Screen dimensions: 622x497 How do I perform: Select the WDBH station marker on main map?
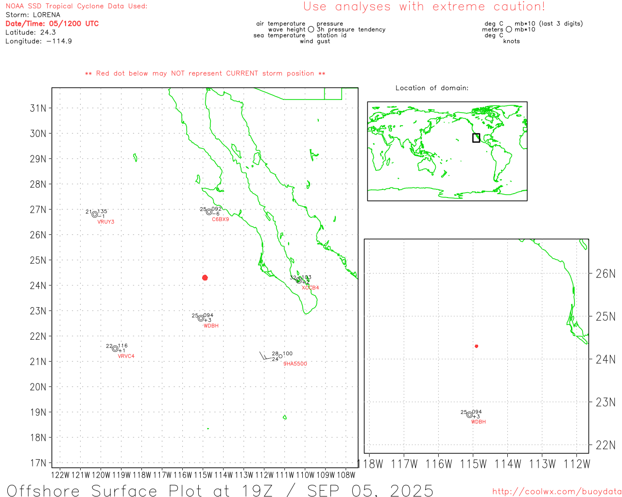coord(201,318)
